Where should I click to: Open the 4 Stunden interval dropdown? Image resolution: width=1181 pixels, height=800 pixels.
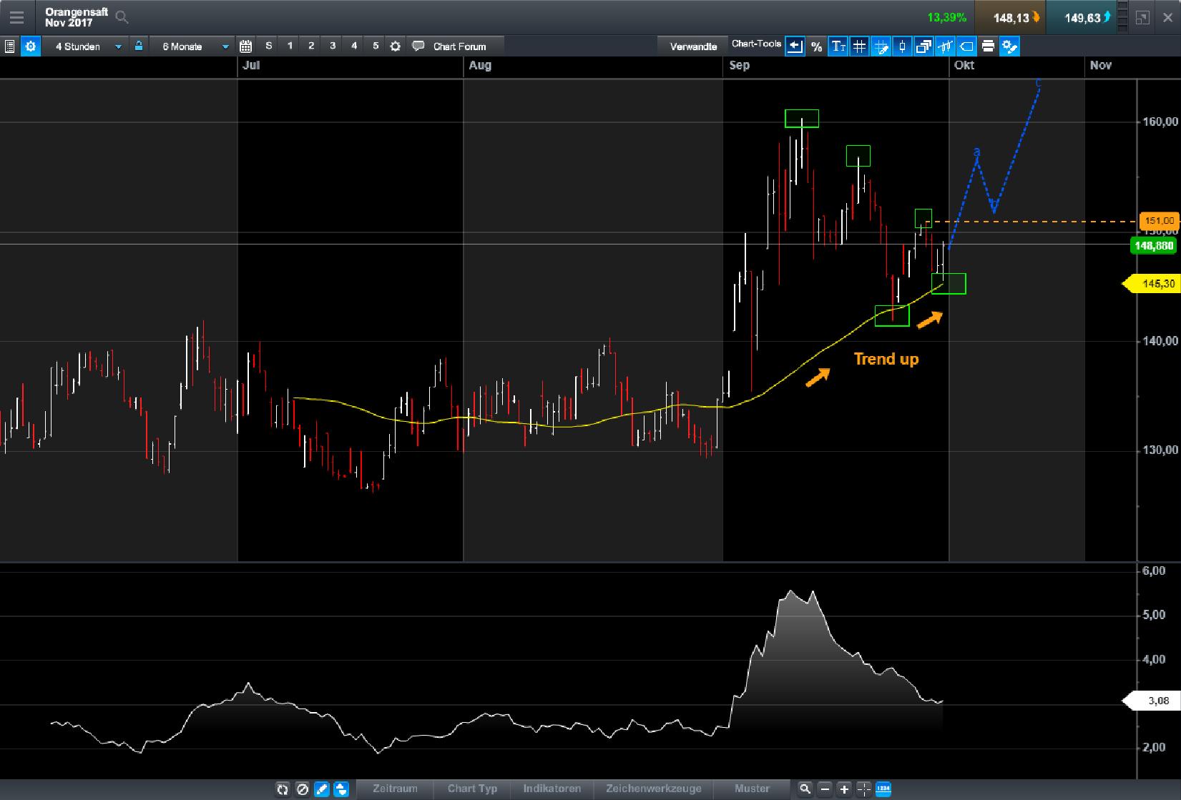86,46
